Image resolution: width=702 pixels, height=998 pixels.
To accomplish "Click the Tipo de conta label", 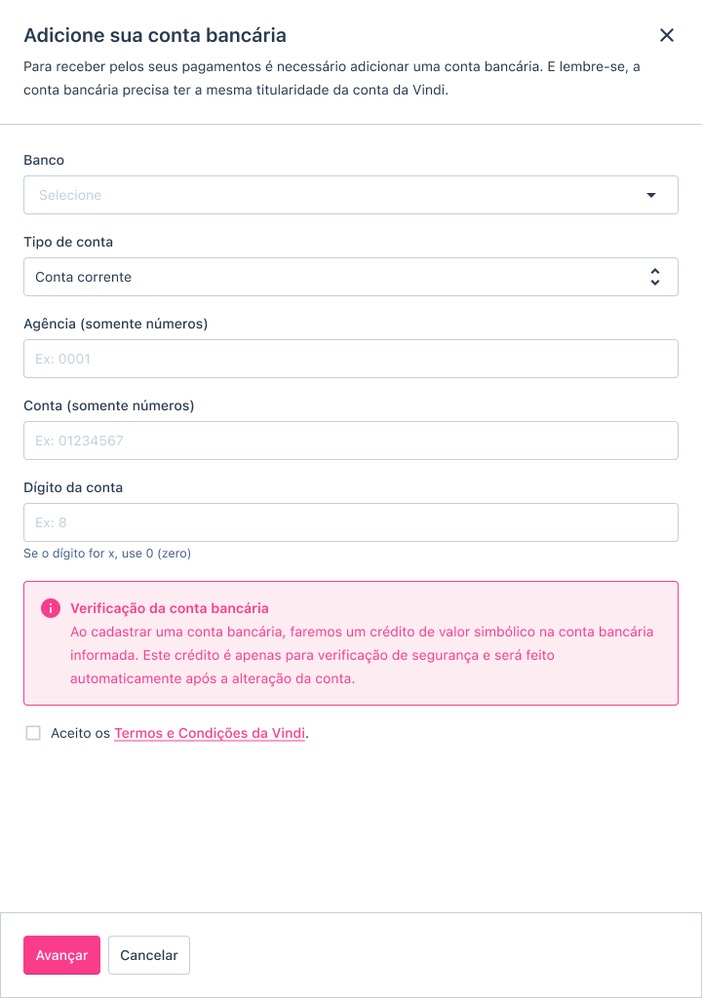I will coord(68,242).
